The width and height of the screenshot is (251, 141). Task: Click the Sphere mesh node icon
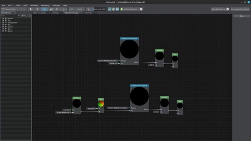pos(6,27)
